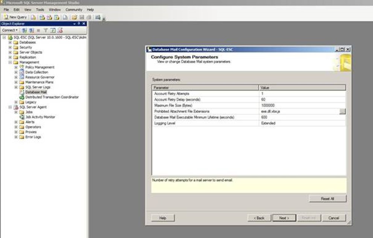Click the Stop icon in Object Explorer
Screen dimensions: 373x238
pyautogui.click(x=38, y=30)
